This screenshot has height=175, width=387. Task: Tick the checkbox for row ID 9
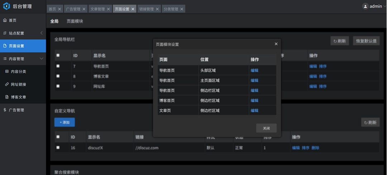tap(58, 86)
